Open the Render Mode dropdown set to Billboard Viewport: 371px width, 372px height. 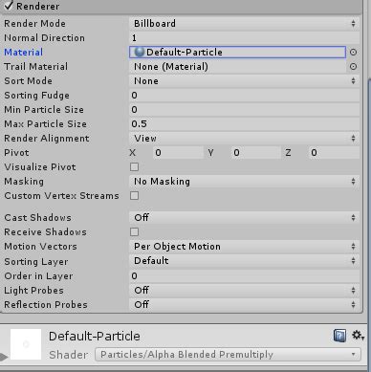click(244, 23)
